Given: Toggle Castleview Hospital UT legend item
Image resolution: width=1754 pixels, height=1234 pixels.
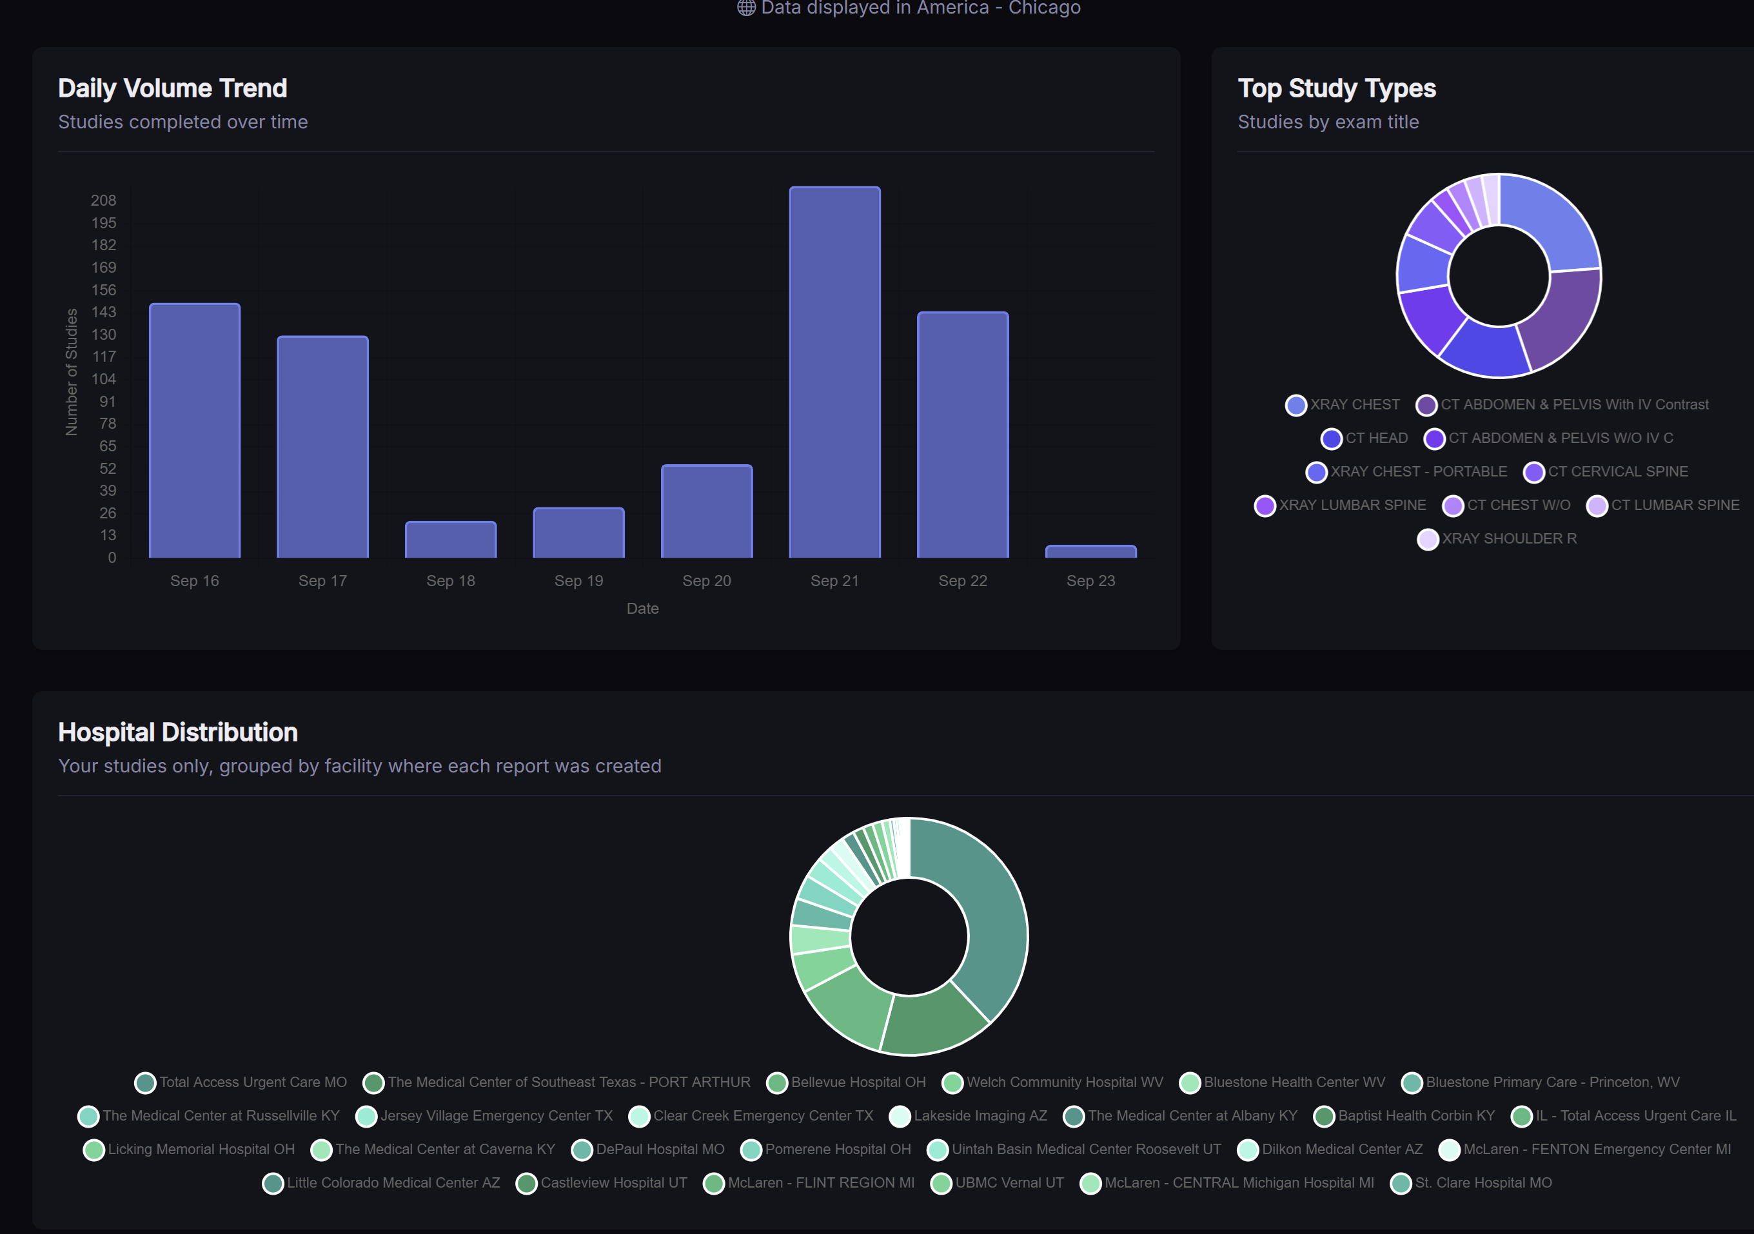Looking at the screenshot, I should point(601,1184).
